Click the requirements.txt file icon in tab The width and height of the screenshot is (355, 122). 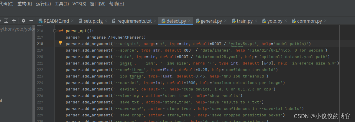[x=114, y=21]
